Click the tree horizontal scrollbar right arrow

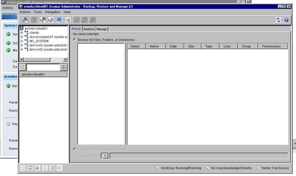(65, 59)
